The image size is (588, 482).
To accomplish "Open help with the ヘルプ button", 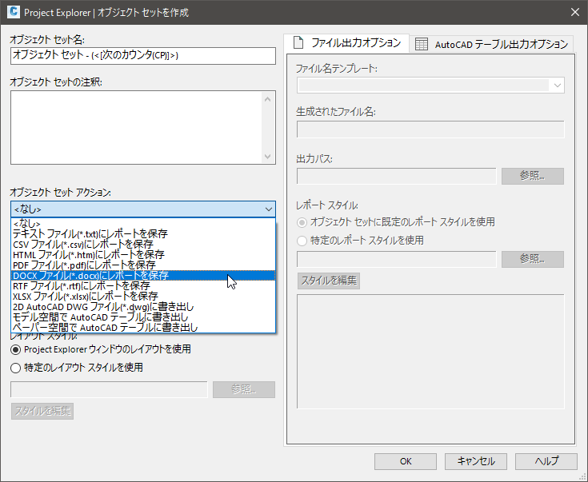I will (546, 461).
